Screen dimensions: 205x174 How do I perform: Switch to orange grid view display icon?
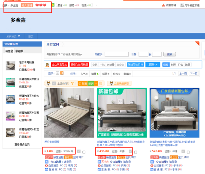click(x=62, y=73)
